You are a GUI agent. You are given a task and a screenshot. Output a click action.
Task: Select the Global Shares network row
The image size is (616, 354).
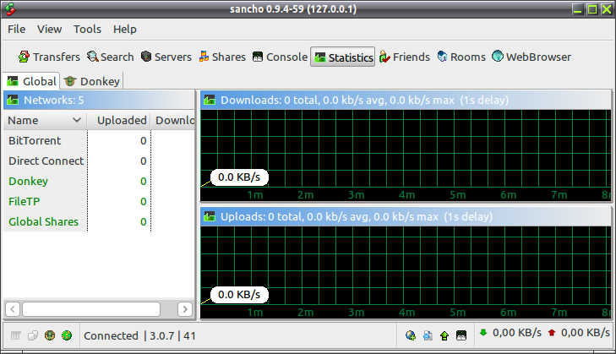pyautogui.click(x=99, y=222)
